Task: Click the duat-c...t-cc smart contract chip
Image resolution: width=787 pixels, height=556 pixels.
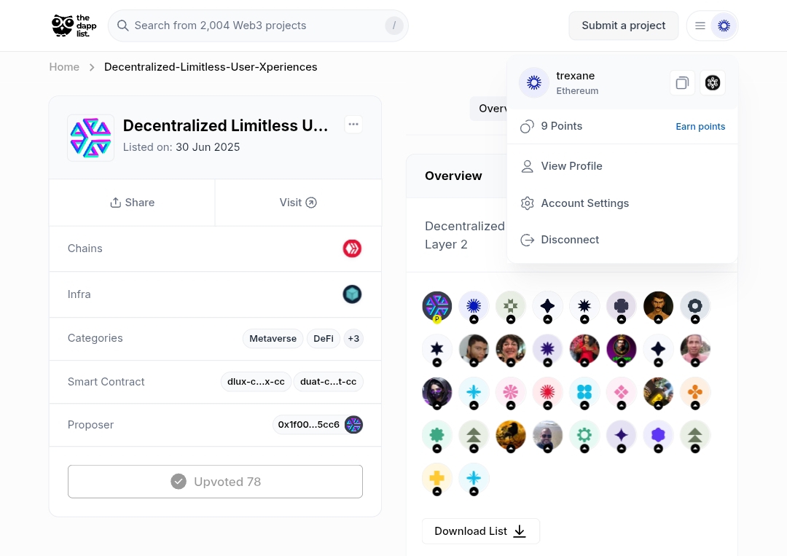Action: pyautogui.click(x=328, y=382)
